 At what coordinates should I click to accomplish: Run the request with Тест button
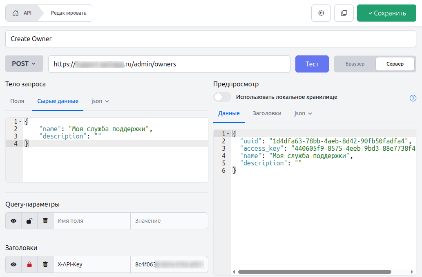coord(312,64)
